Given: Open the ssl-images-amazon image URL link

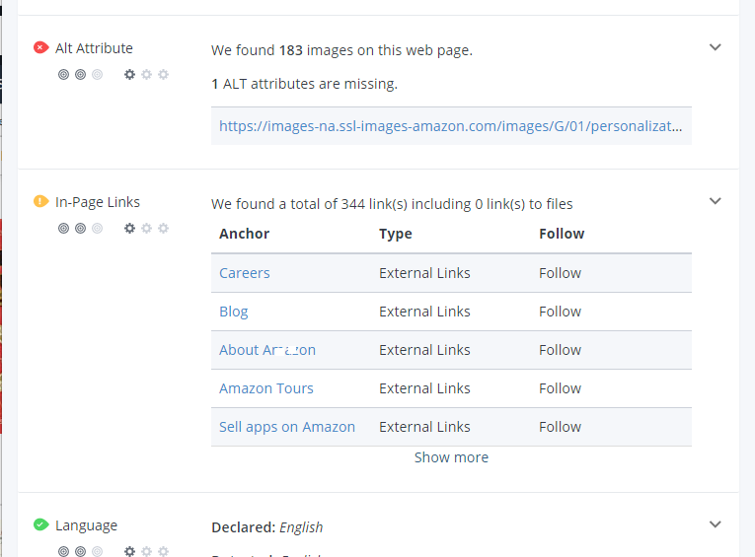Looking at the screenshot, I should (x=450, y=126).
